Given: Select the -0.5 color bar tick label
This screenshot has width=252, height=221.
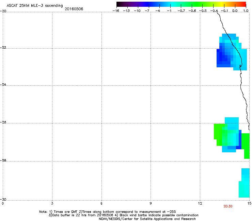Looking at the screenshot, I should tap(203, 11).
